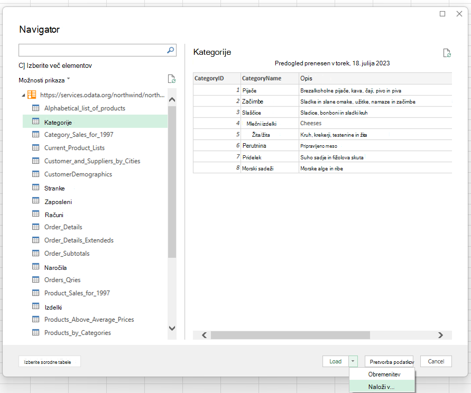Select the Kategorije table in the tree
471x393 pixels.
point(95,122)
